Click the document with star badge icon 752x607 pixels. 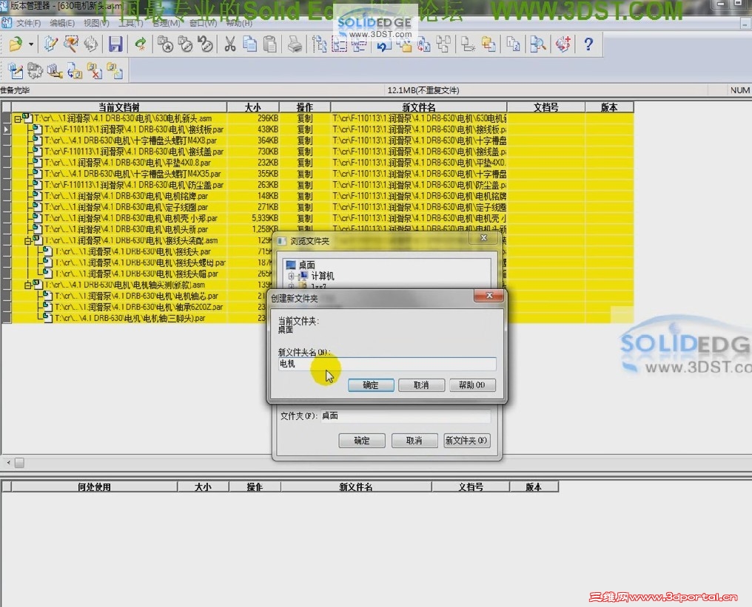pyautogui.click(x=166, y=44)
